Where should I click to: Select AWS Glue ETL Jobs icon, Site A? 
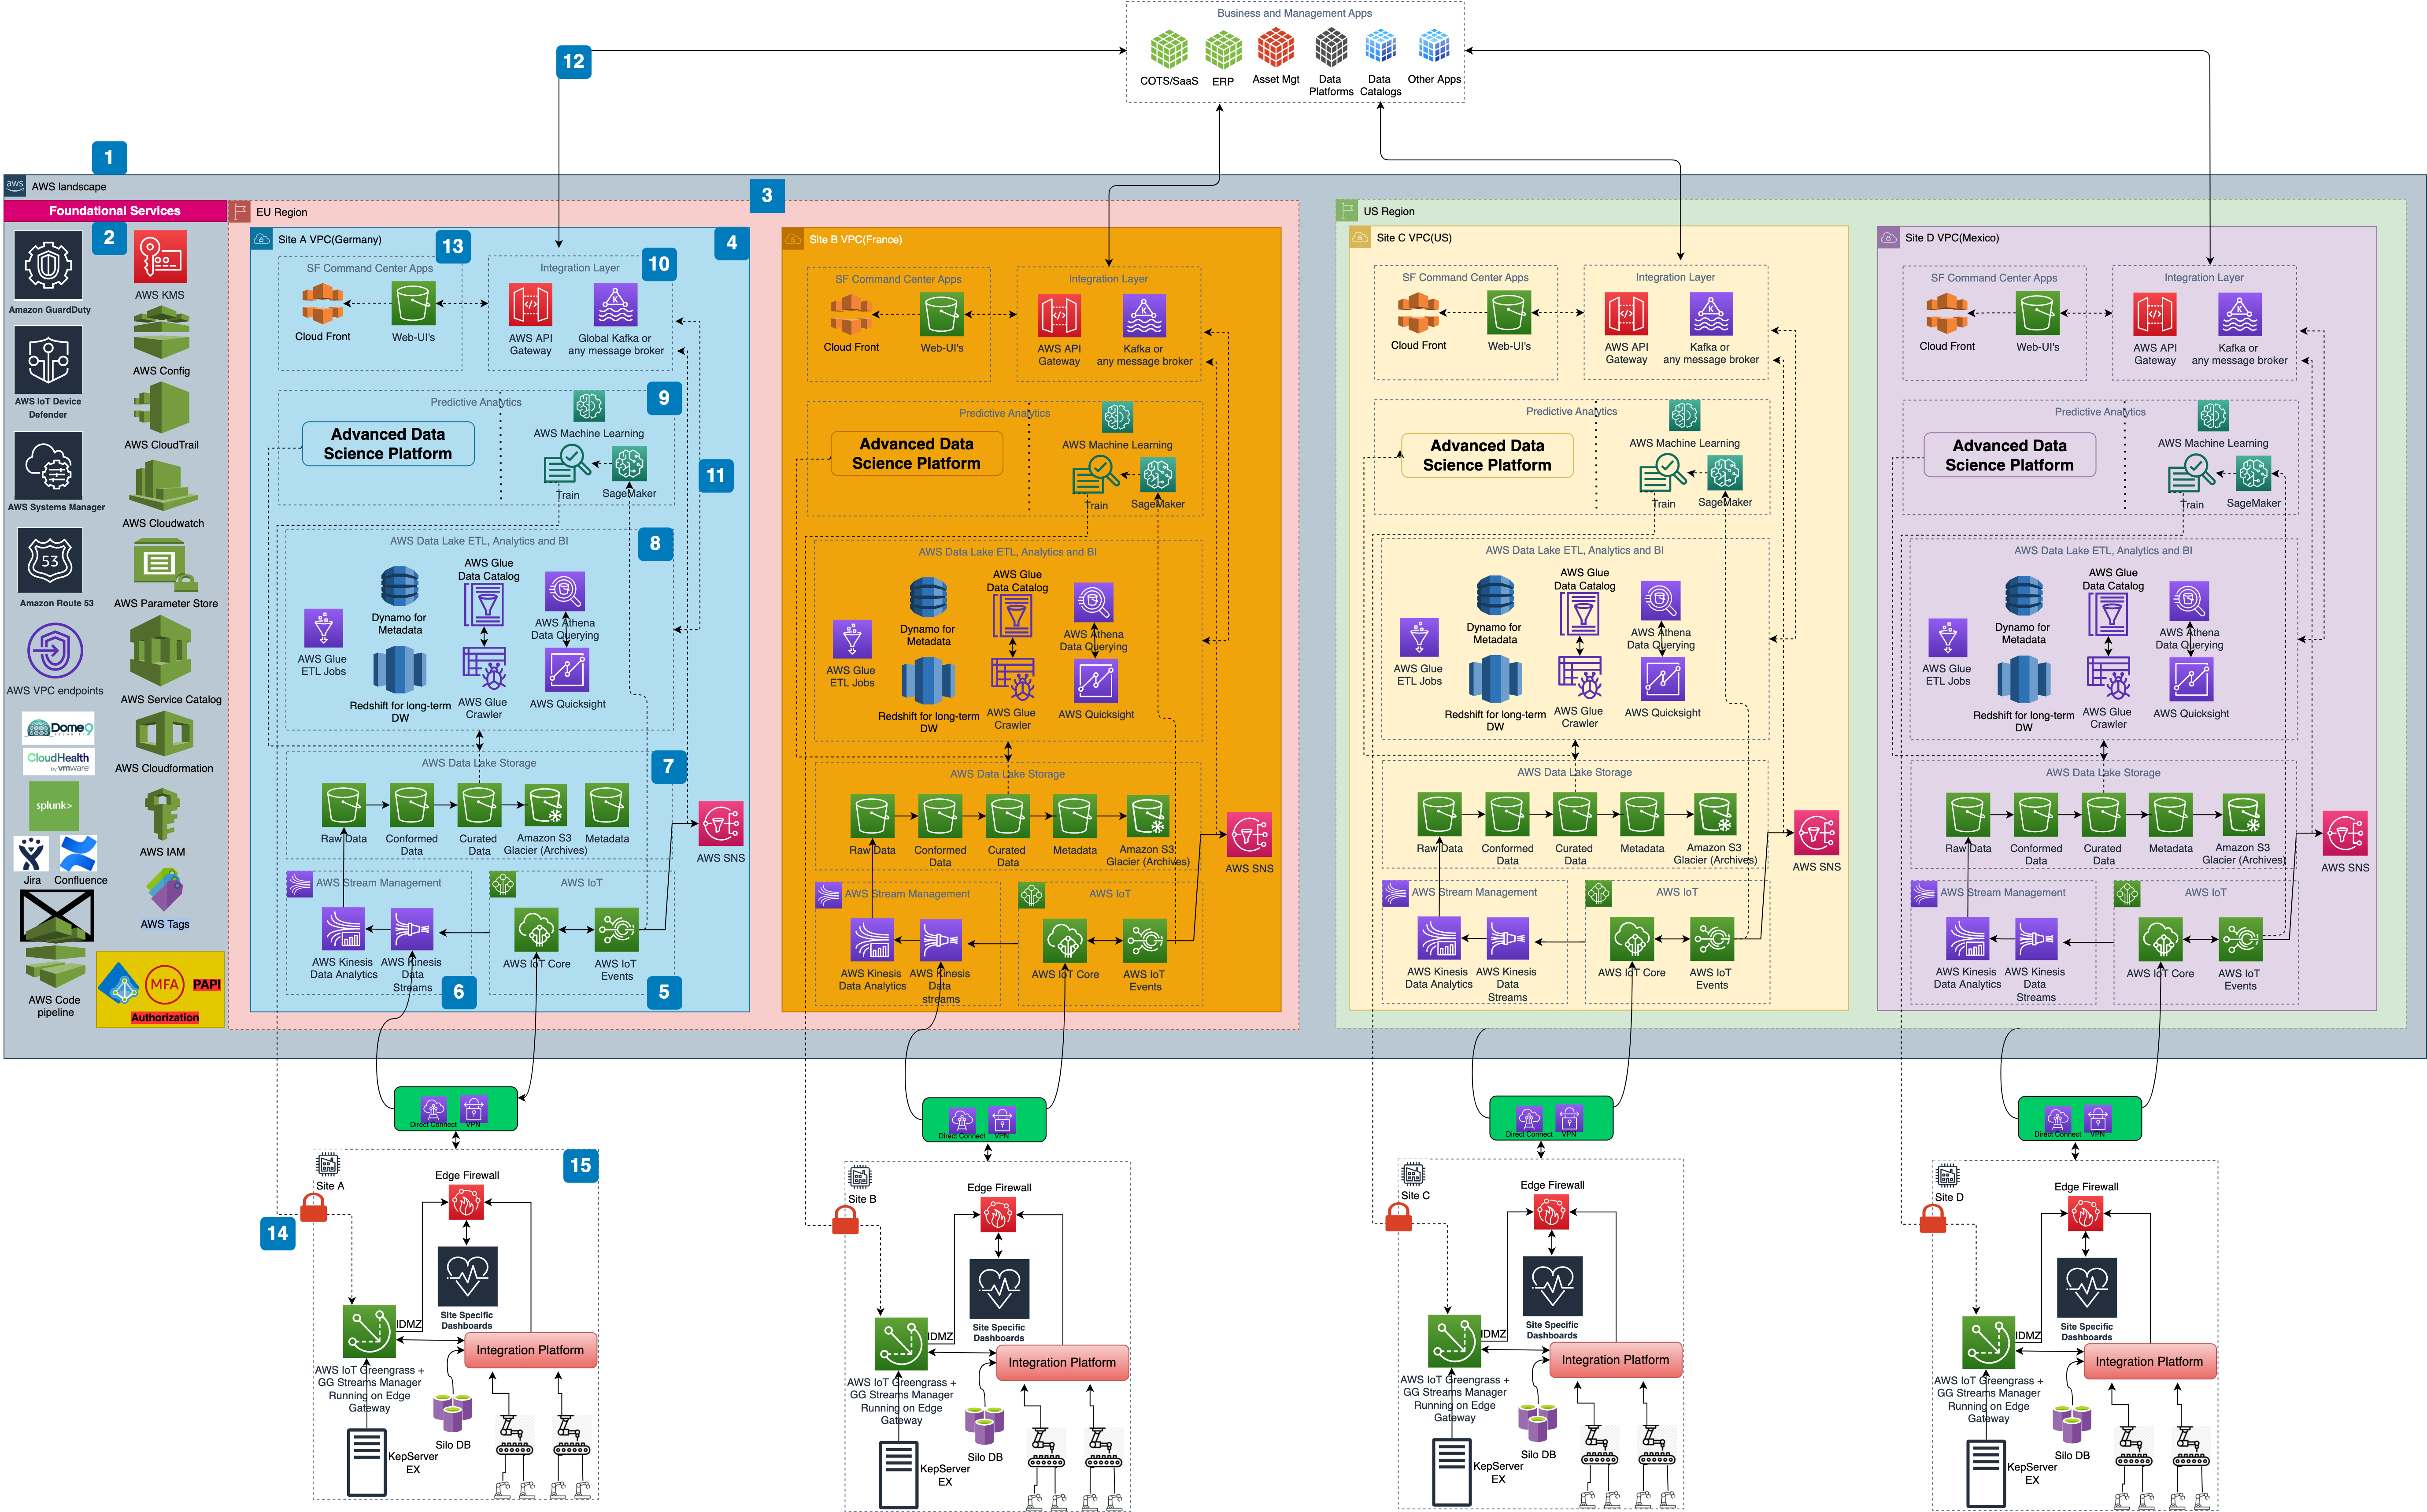point(323,628)
